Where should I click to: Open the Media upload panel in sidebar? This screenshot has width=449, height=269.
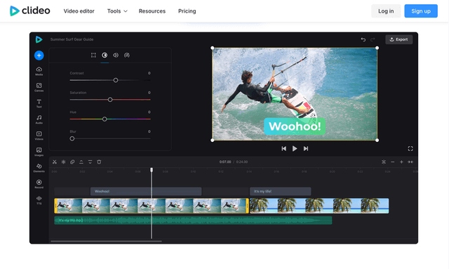[39, 71]
